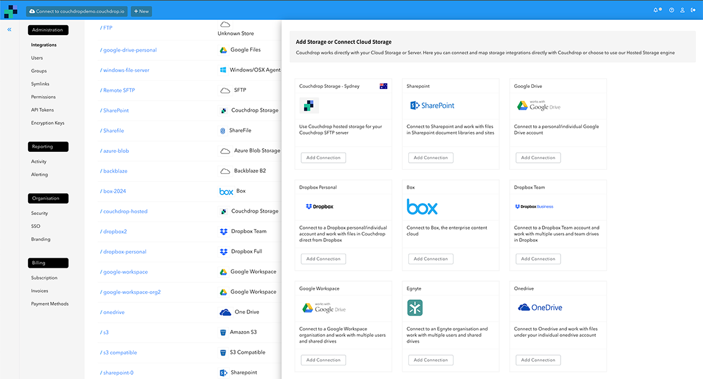Click the logout icon
Viewport: 703px width, 379px height.
click(692, 11)
